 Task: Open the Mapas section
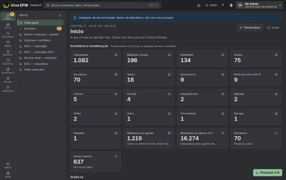click(8, 44)
